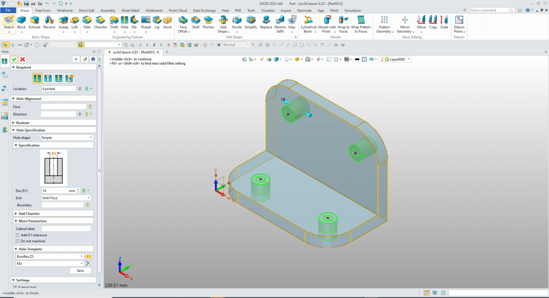
Task: Click the Save hole template button
Action: (x=80, y=271)
